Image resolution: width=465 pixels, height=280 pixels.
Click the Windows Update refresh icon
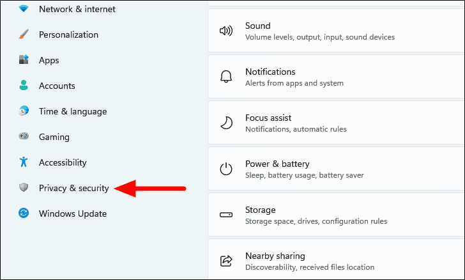[x=24, y=213]
